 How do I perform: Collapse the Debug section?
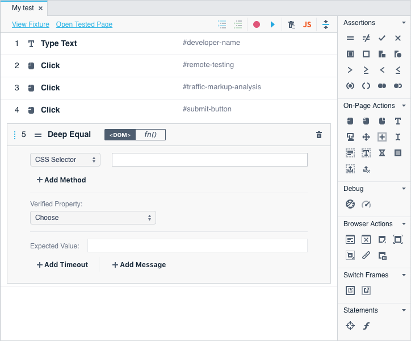[404, 189]
